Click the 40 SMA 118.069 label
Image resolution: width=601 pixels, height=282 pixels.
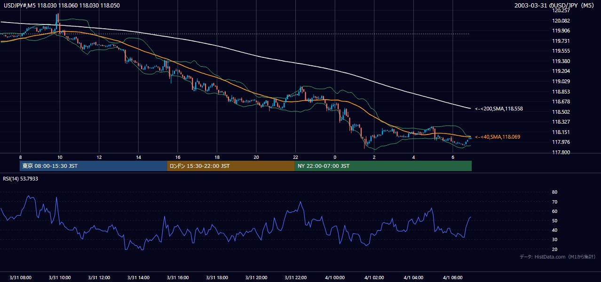point(498,137)
